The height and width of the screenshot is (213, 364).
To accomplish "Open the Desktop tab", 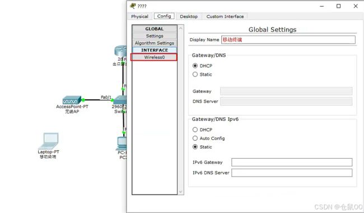I will tap(189, 16).
